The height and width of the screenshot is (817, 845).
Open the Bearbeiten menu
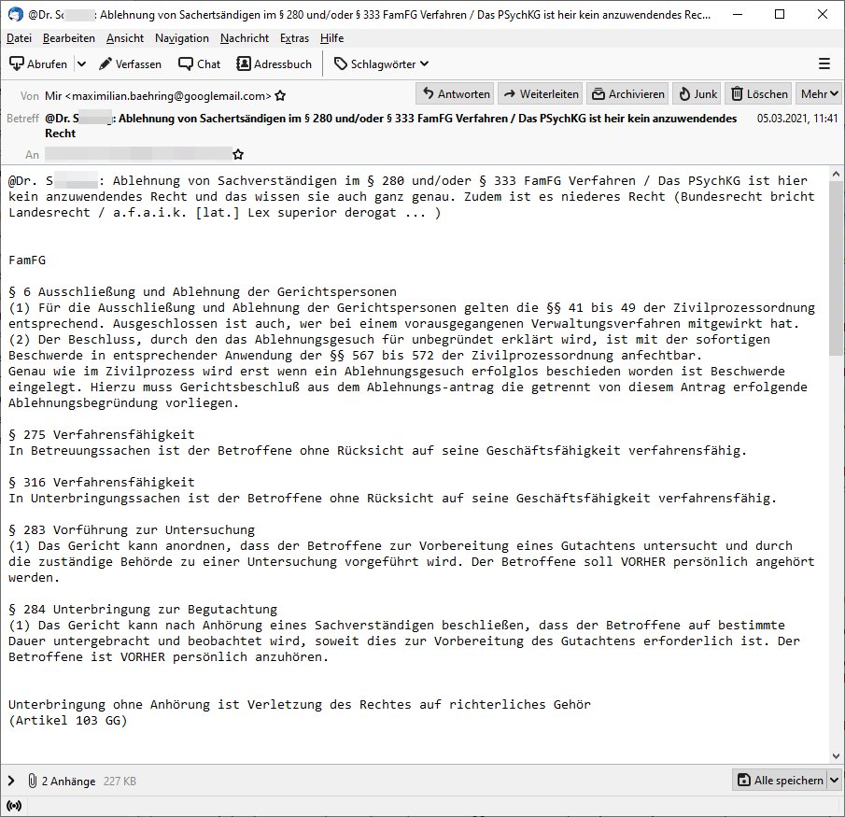[69, 38]
